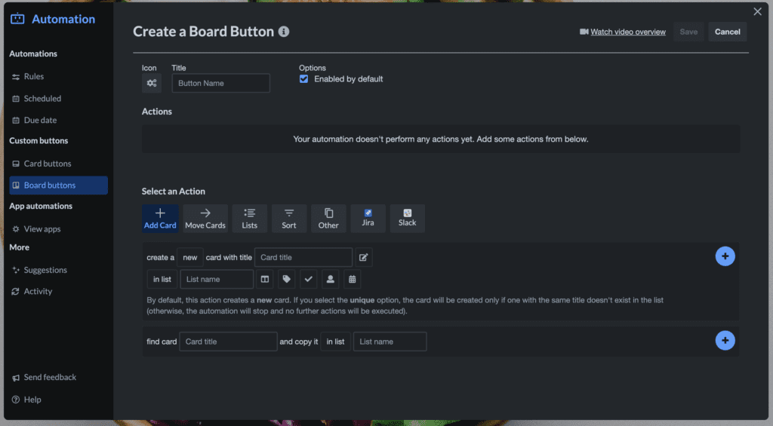Viewport: 773px width, 426px height.
Task: Open the Watch video overview link
Action: pos(627,32)
